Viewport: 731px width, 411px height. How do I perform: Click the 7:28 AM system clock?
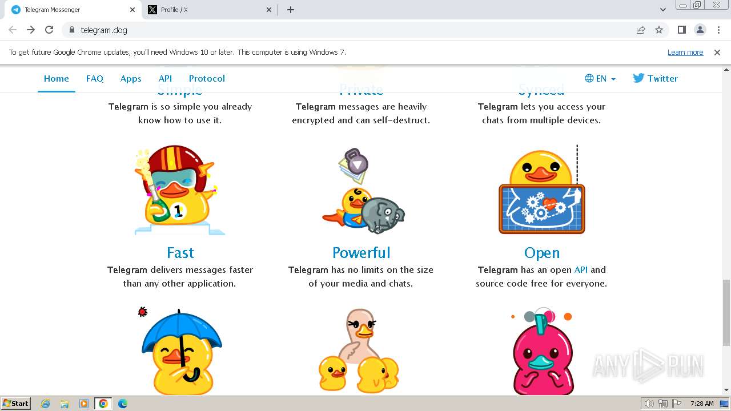pos(702,404)
